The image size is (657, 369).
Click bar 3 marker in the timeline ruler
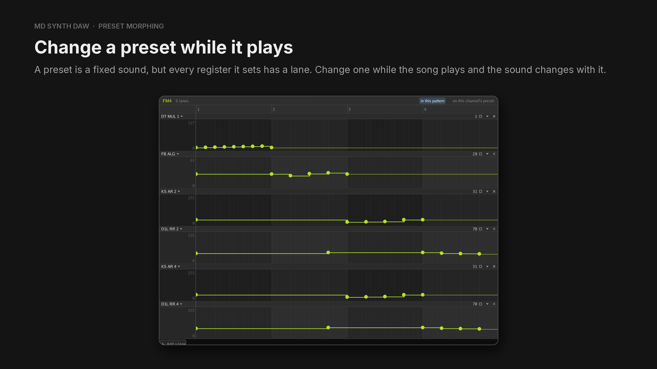tap(349, 109)
